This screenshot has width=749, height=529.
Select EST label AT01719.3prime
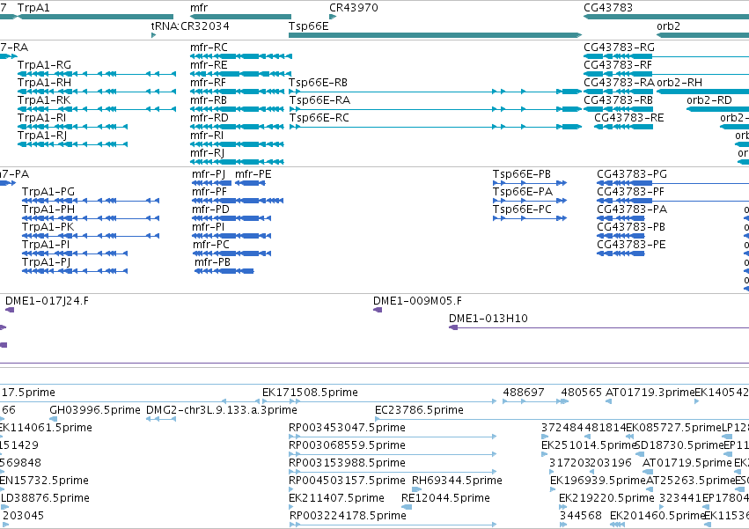tap(650, 393)
